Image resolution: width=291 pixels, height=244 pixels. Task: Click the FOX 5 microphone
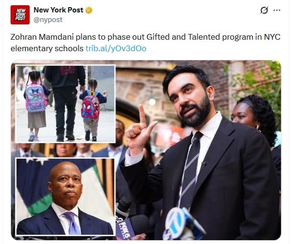tap(124, 228)
